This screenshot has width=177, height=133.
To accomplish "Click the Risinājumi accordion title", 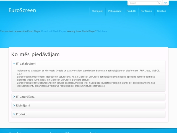I will coord(23,106).
